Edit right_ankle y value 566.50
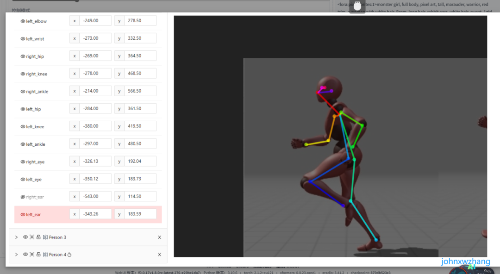The image size is (500, 274). tap(140, 91)
